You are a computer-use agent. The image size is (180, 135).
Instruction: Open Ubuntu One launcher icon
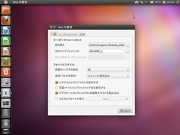point(6,72)
